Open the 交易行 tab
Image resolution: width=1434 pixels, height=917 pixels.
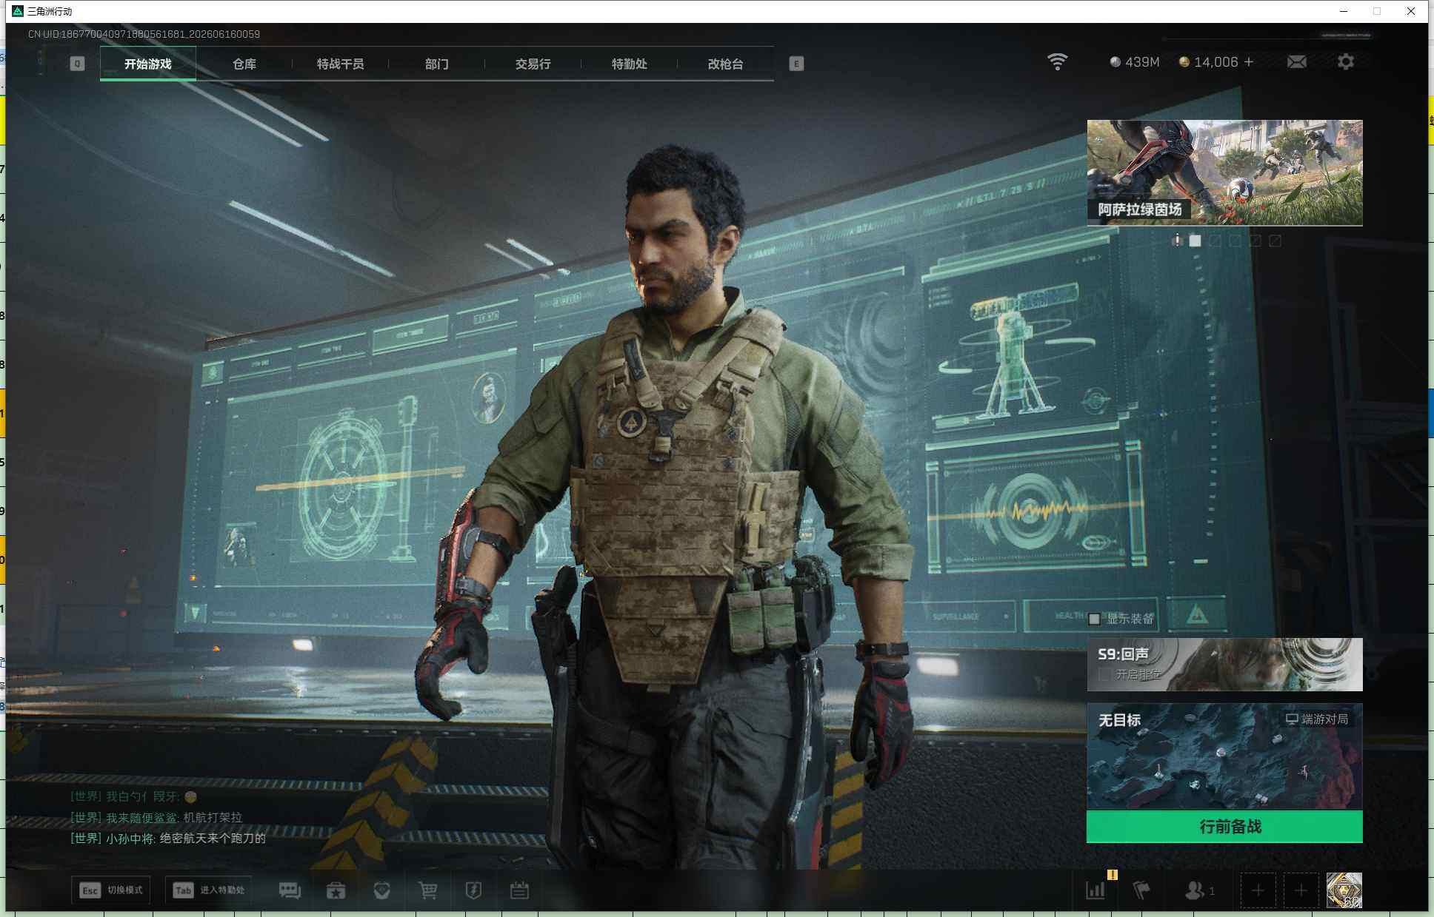533,64
